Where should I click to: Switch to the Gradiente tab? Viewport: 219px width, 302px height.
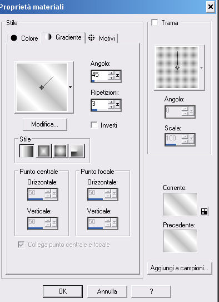[x=63, y=37]
